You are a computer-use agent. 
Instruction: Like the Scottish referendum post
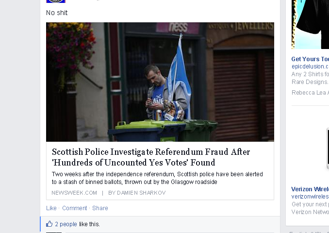tap(51, 208)
